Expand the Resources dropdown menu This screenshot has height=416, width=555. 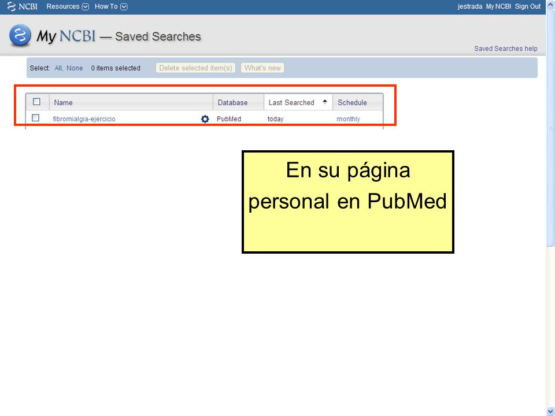point(67,6)
